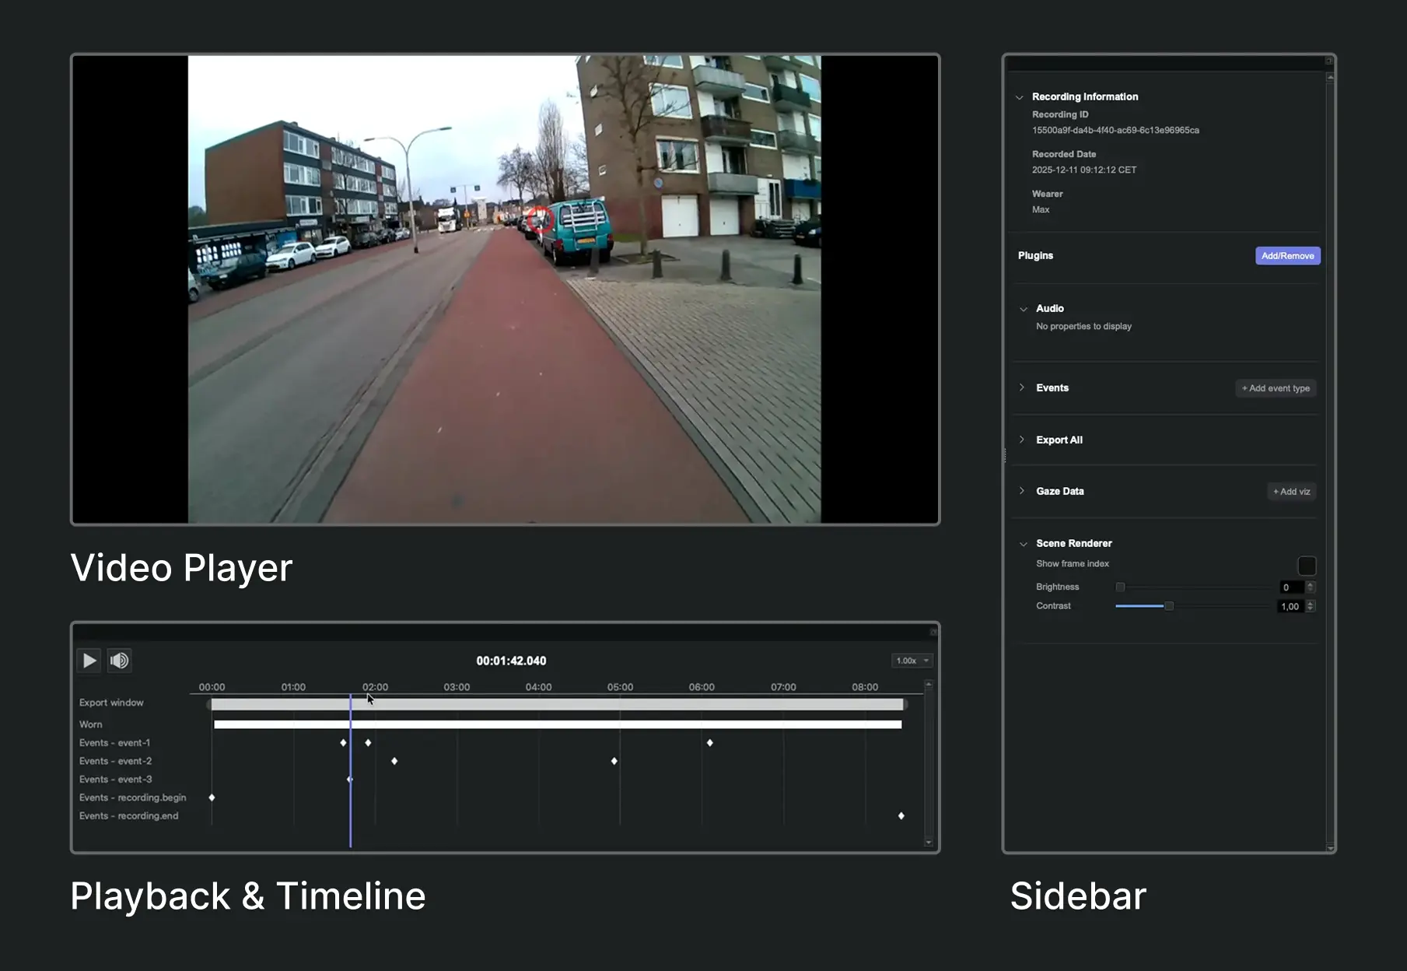
Task: Expand the Export All section
Action: coord(1022,440)
